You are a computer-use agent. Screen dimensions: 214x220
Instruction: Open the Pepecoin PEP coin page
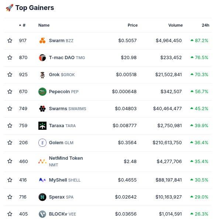tap(63, 92)
